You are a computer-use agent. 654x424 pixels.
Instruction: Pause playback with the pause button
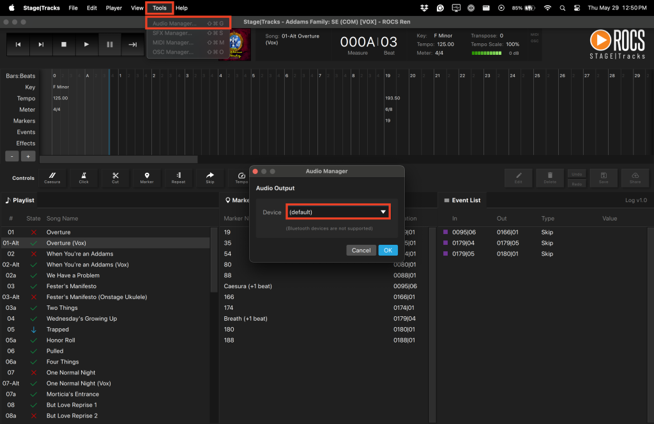click(110, 45)
